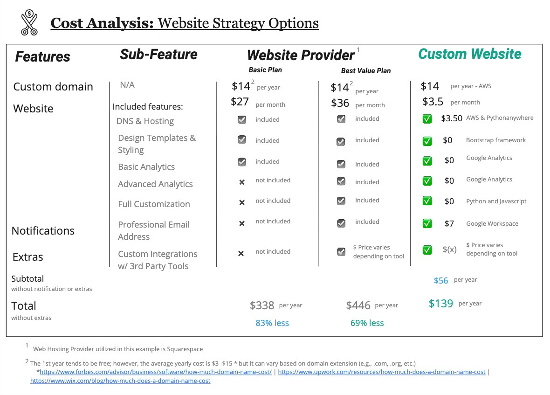Click the X icon for Custom Integrations
This screenshot has width=550, height=395.
click(241, 253)
